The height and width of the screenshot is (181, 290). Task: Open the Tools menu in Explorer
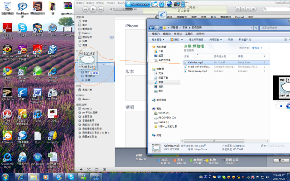189,34
